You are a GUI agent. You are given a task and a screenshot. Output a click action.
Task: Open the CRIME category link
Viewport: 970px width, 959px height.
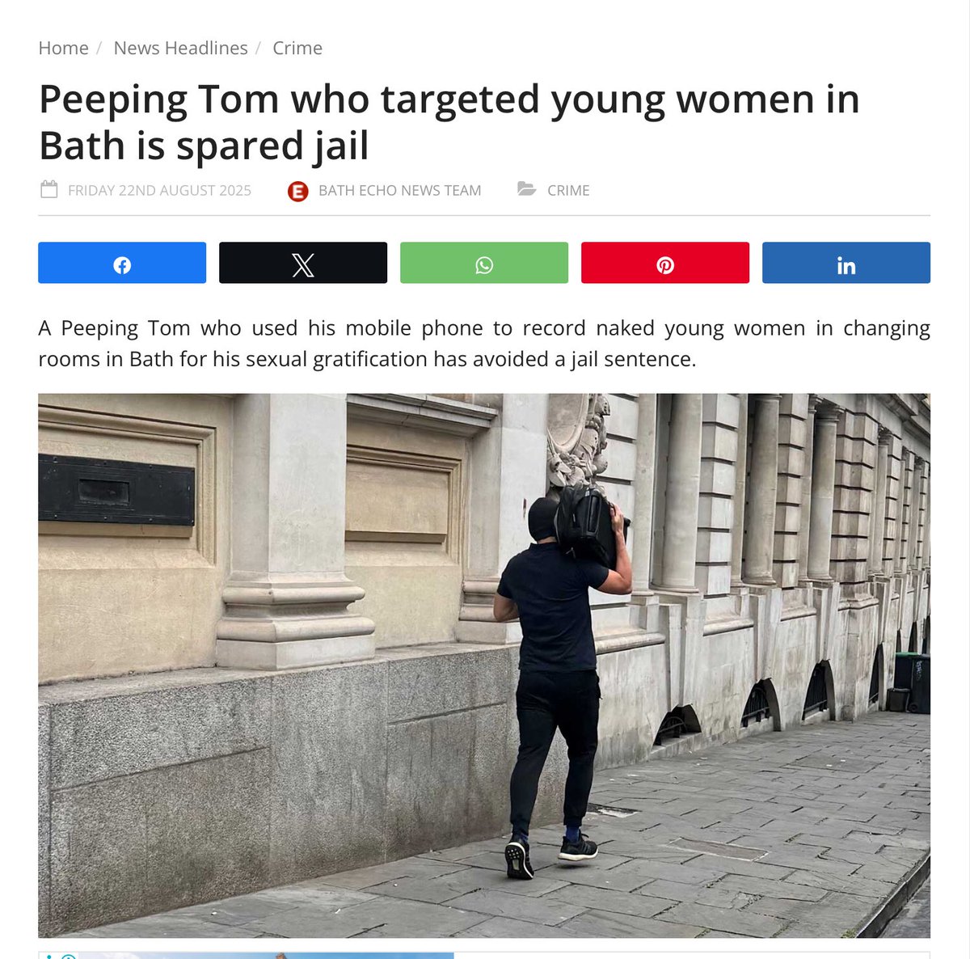[x=568, y=191]
